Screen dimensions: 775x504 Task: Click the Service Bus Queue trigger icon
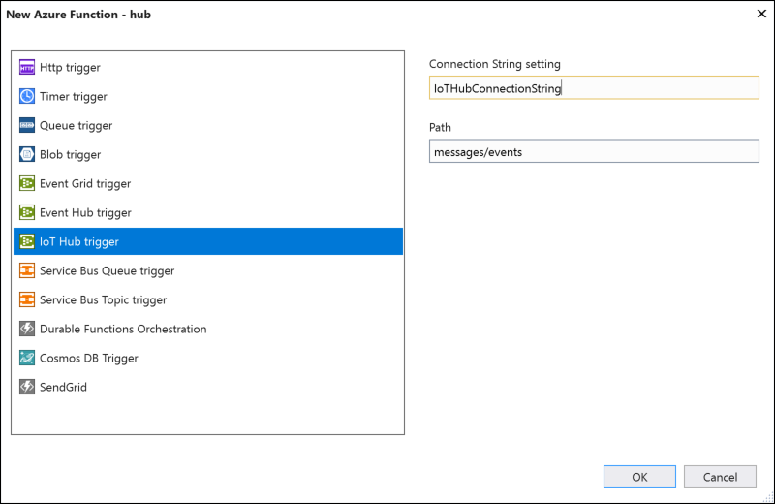tap(27, 270)
